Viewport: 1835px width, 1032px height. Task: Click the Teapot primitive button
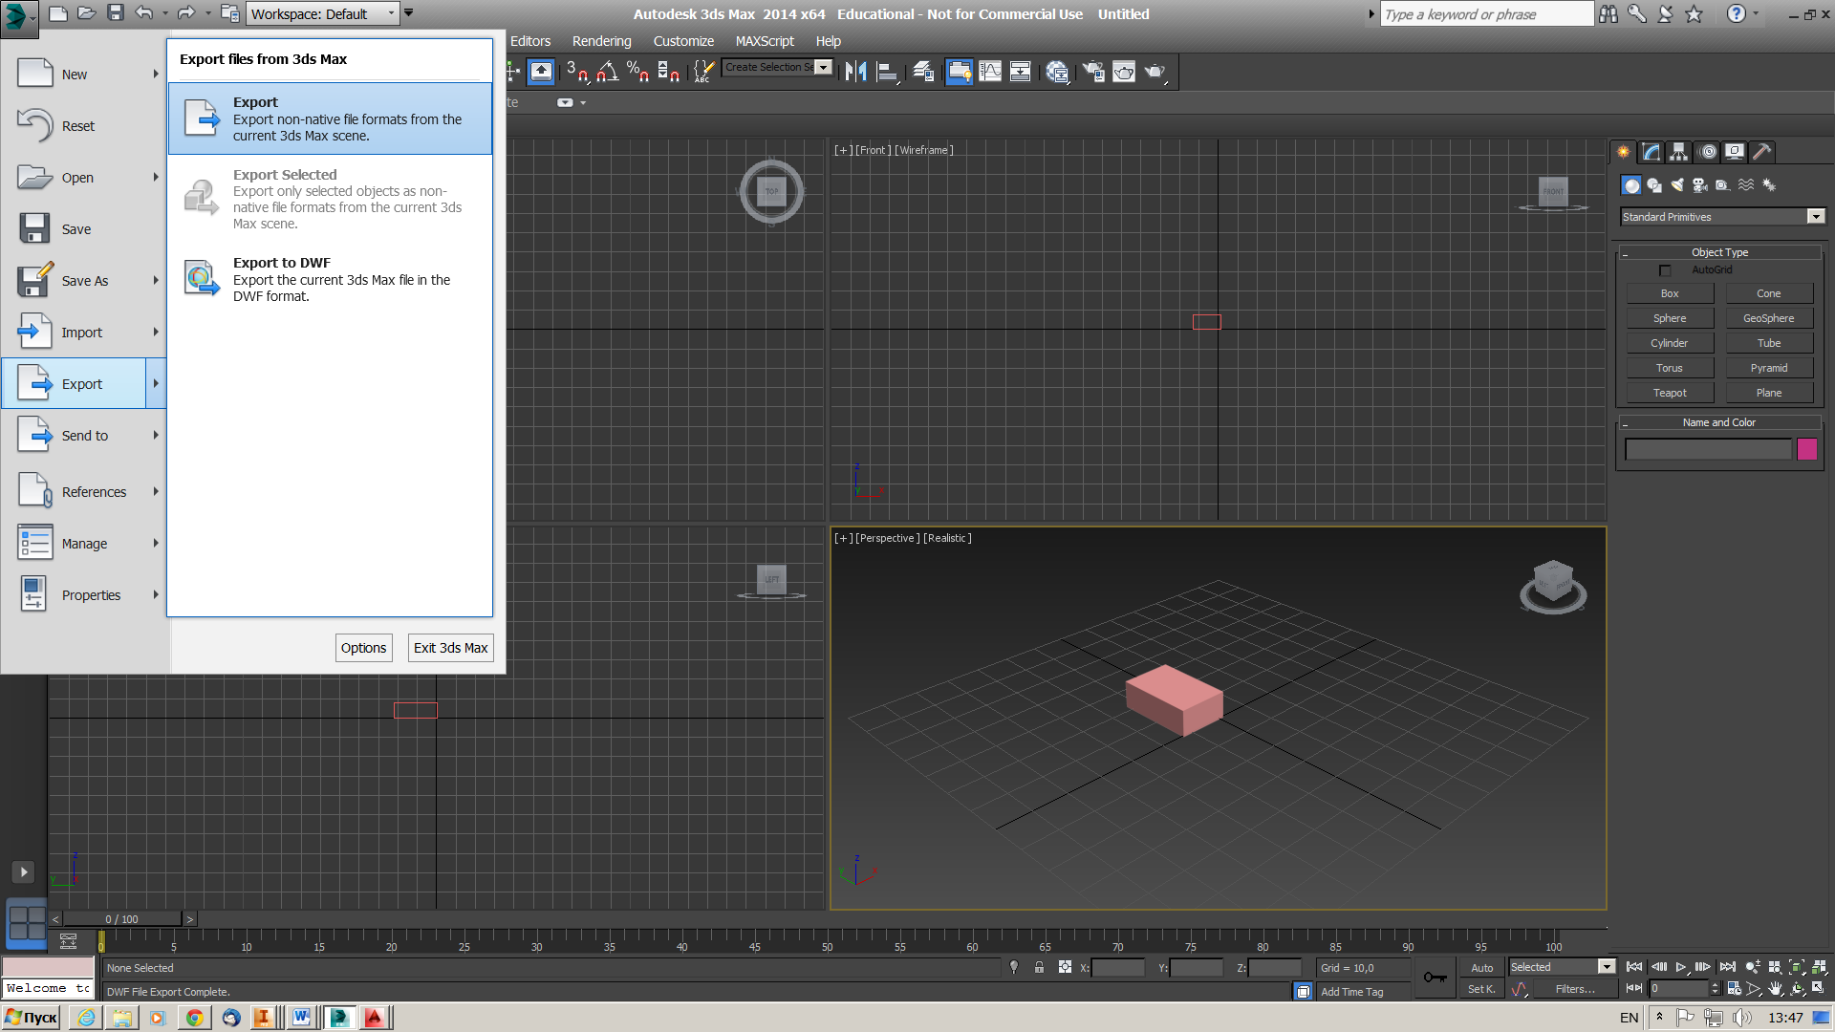coord(1669,393)
